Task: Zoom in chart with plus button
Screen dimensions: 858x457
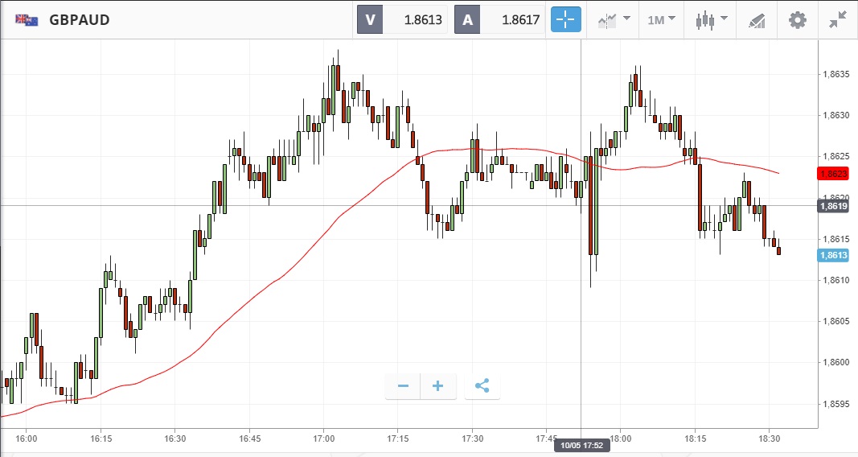Action: (x=438, y=386)
